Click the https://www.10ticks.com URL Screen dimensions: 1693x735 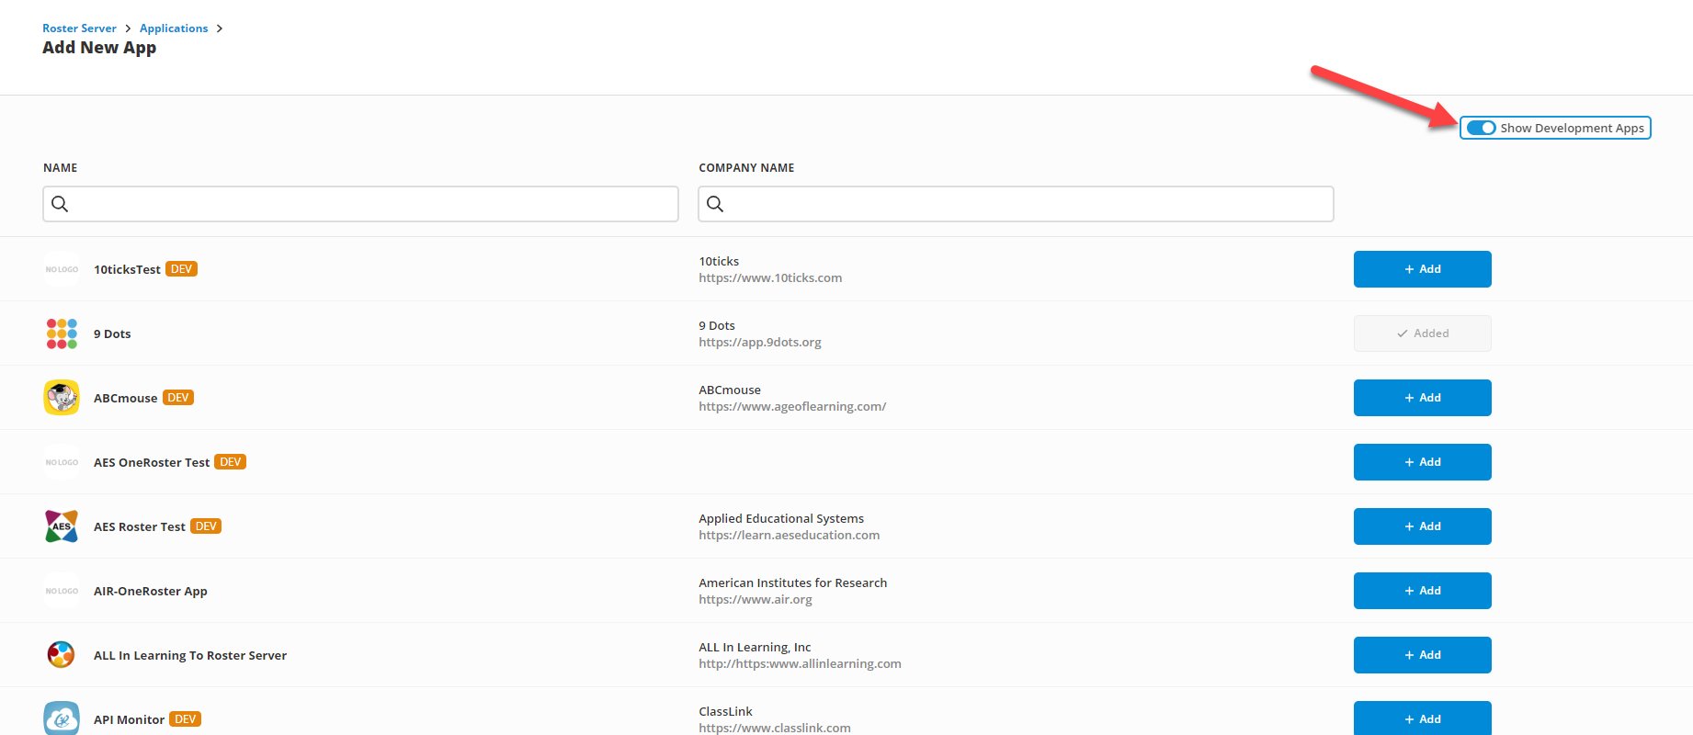(770, 277)
